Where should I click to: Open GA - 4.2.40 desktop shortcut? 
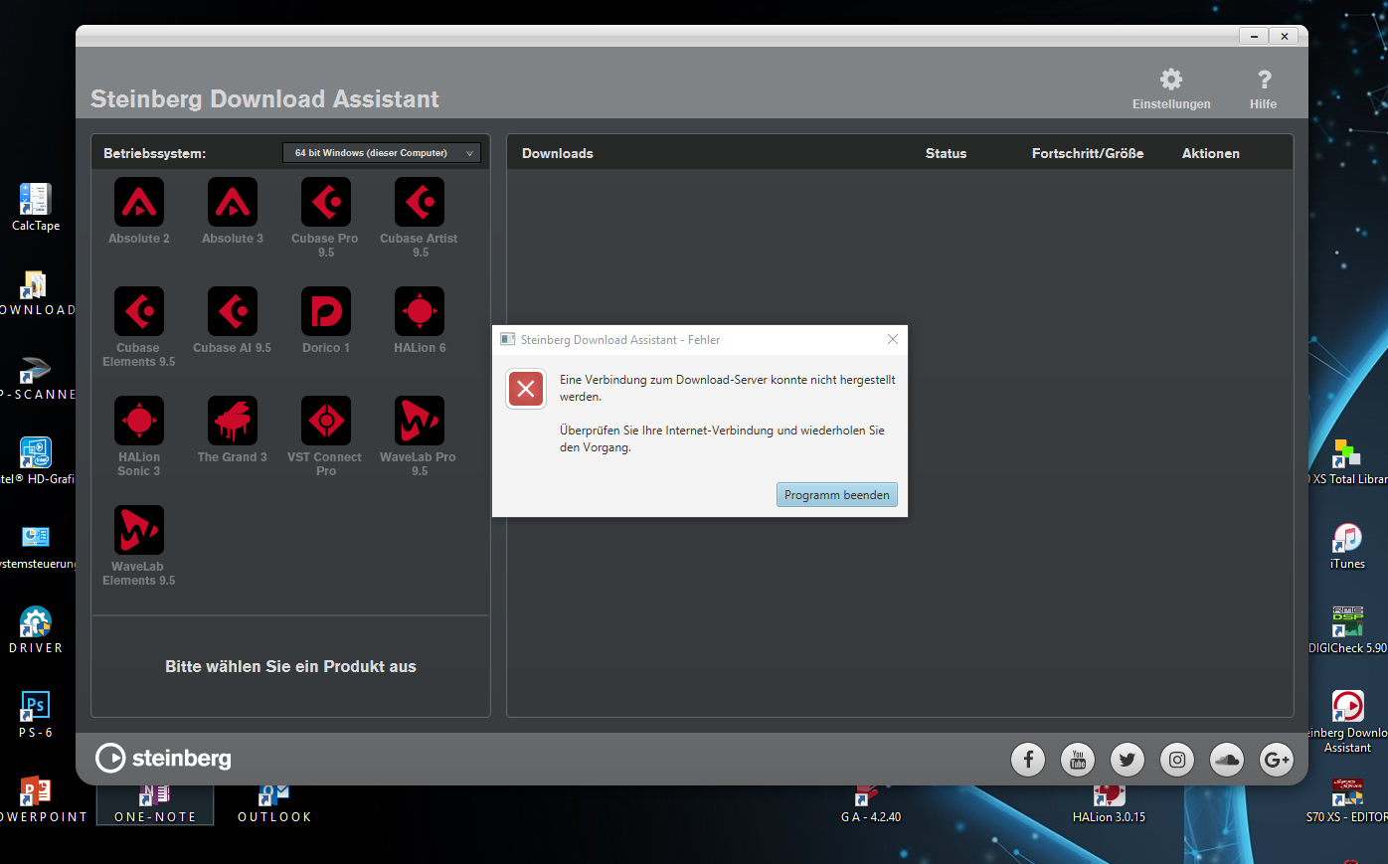pos(871,803)
